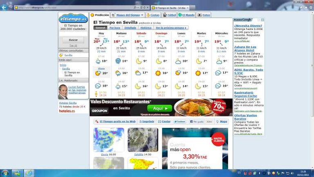Click the green Aquí button in Groupon banner
This screenshot has height=177, width=314.
click(x=159, y=108)
